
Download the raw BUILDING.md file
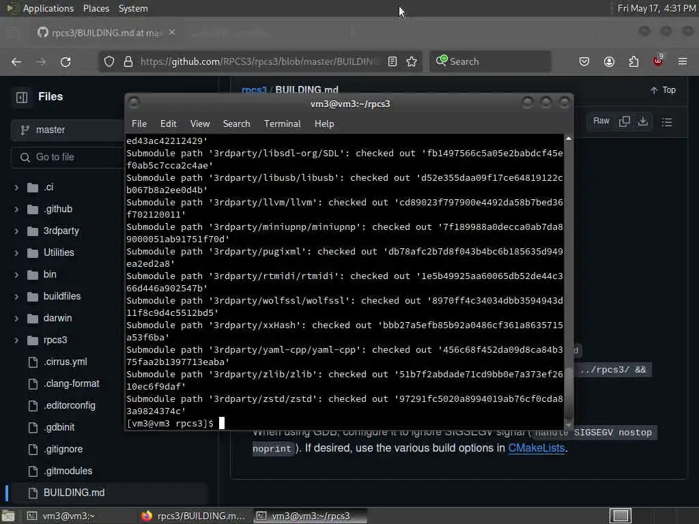pyautogui.click(x=643, y=121)
